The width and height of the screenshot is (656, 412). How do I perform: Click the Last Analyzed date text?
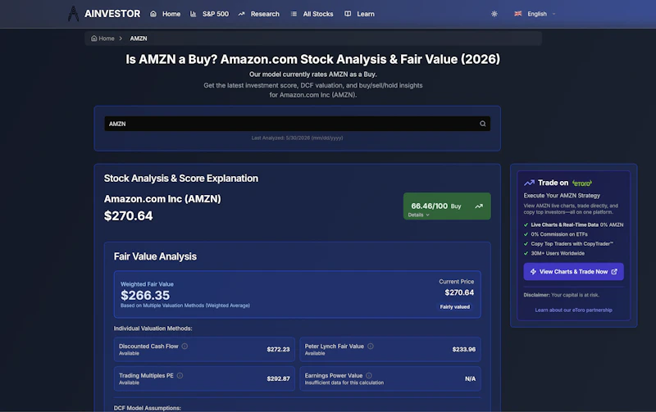pos(297,138)
